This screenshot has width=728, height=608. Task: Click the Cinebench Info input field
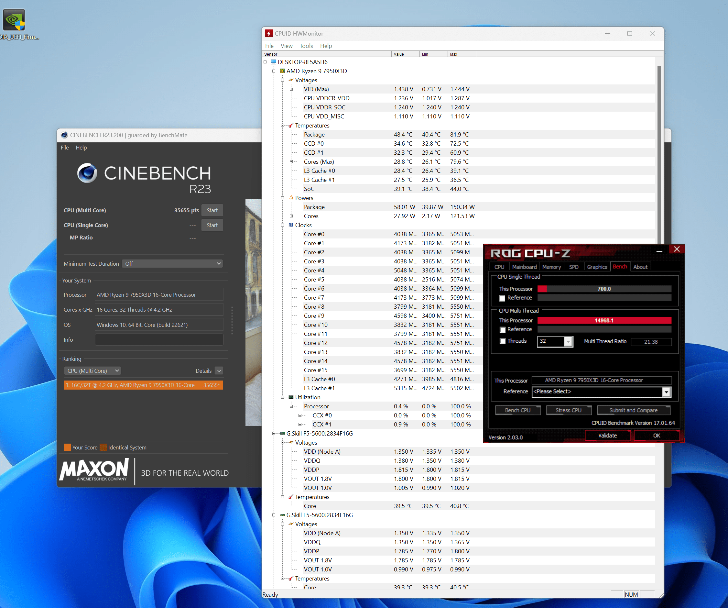click(159, 340)
